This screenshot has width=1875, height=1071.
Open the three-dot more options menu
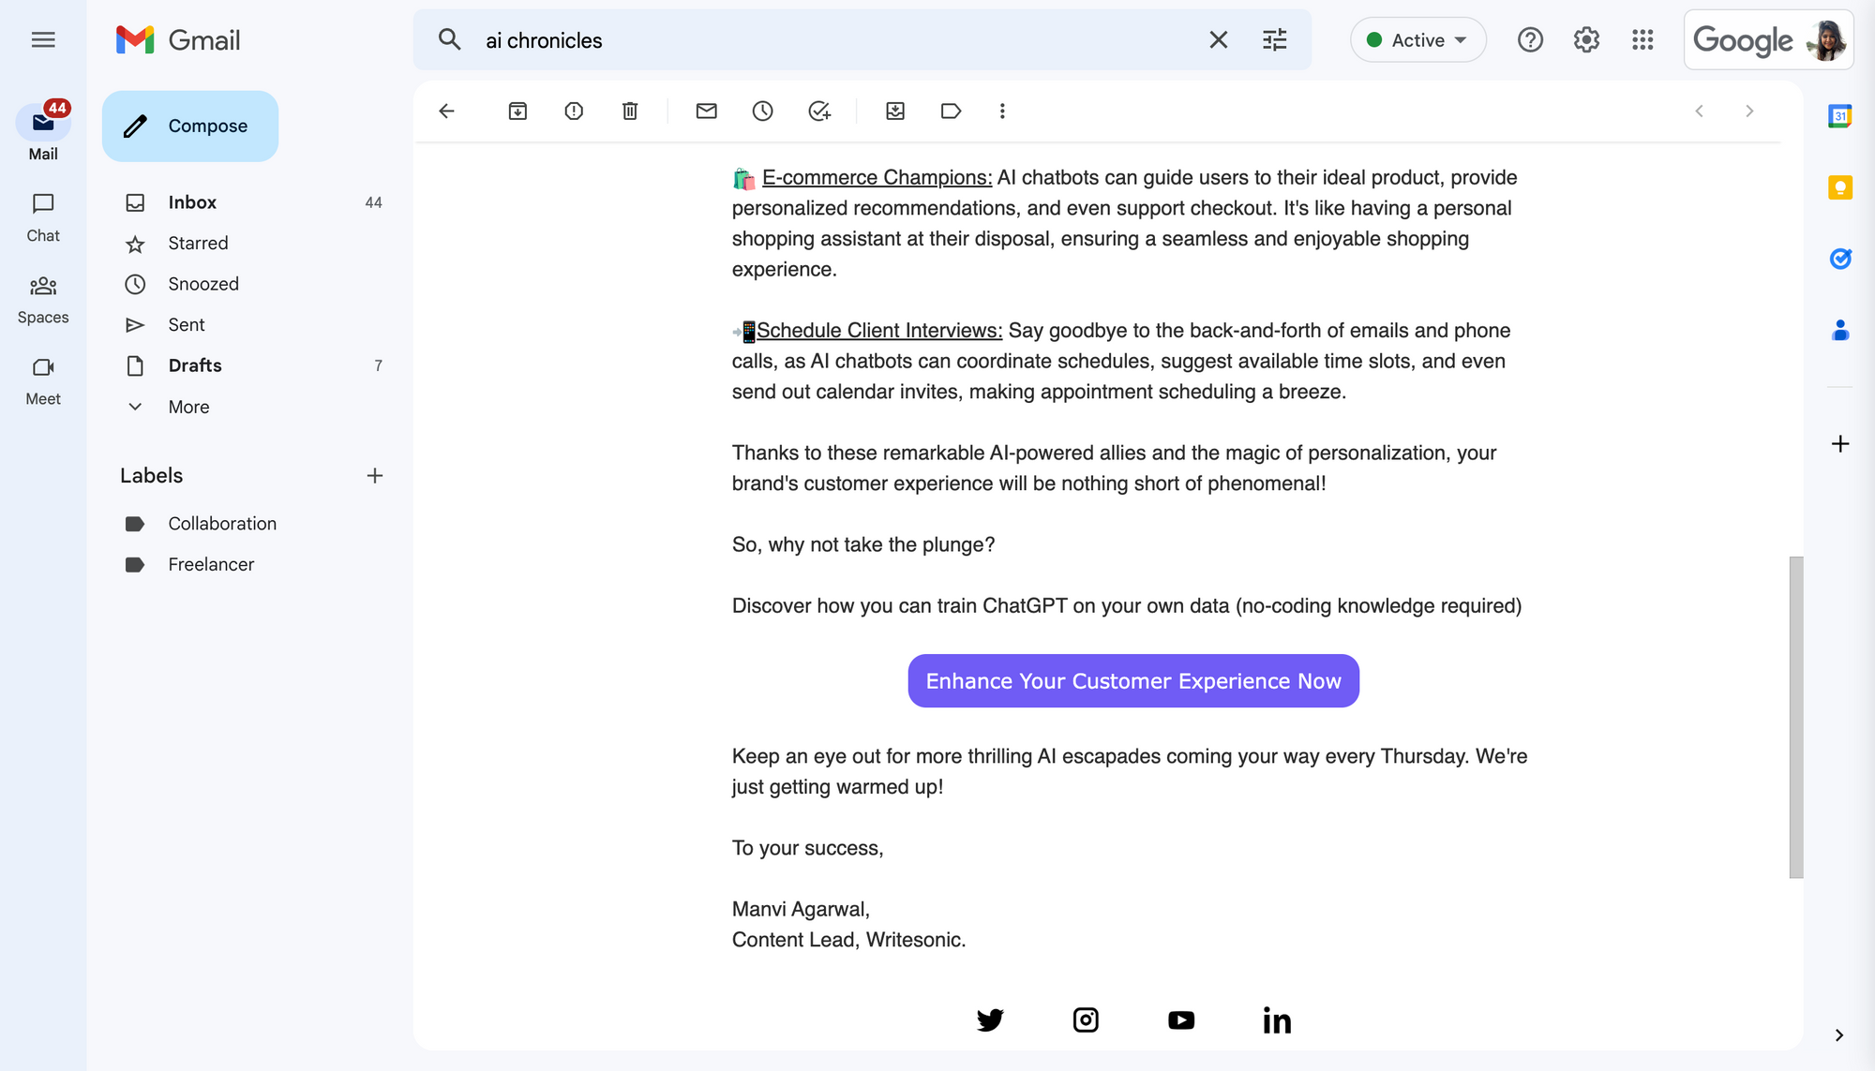(x=1002, y=111)
